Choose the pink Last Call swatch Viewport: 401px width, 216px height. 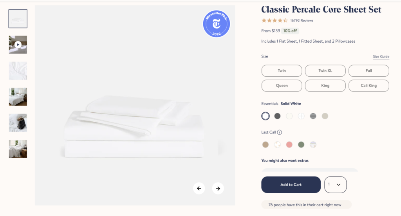[289, 145]
